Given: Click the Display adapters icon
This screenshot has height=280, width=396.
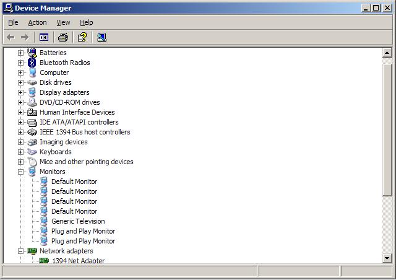Looking at the screenshot, I should [32, 92].
